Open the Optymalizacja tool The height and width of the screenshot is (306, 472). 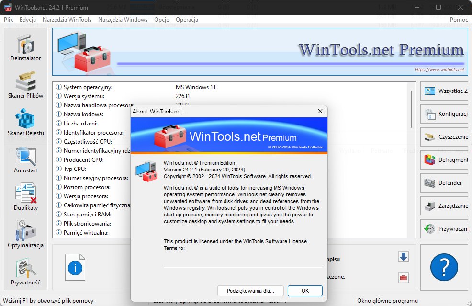(x=25, y=235)
